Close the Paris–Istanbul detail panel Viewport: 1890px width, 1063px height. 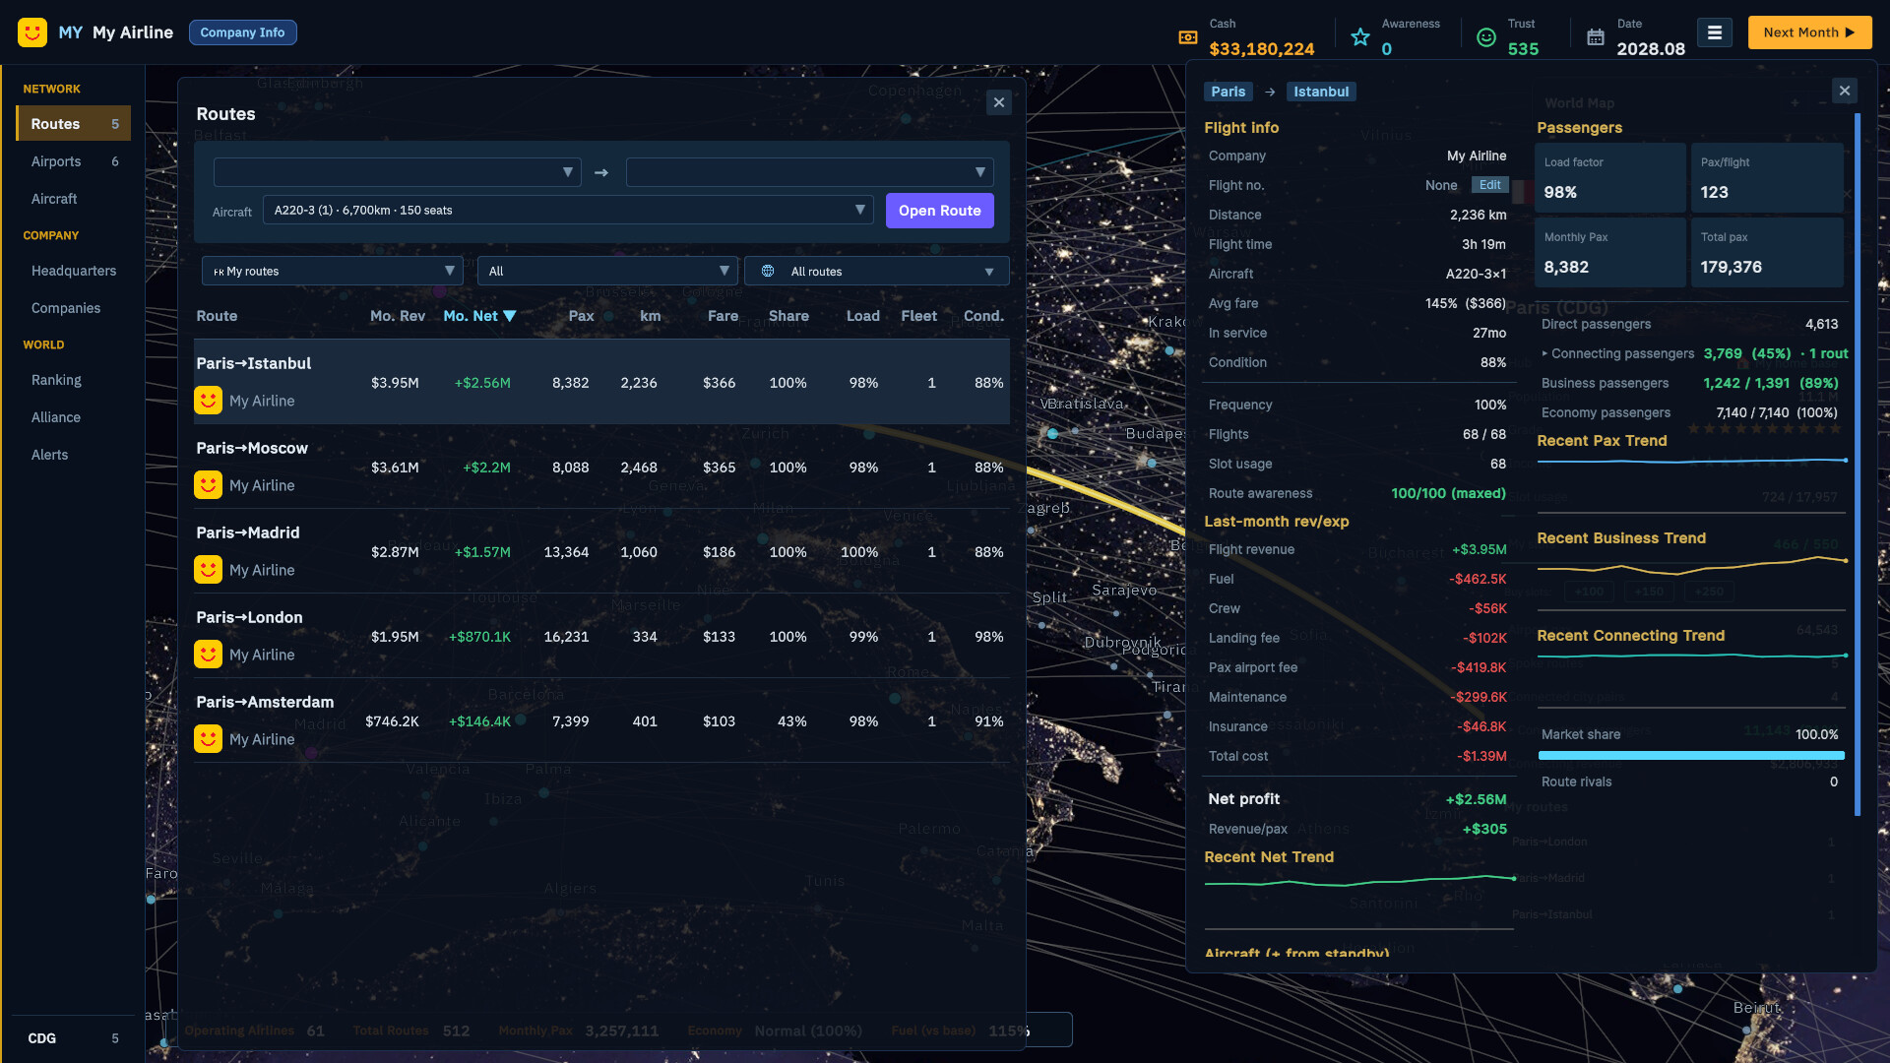(1845, 91)
